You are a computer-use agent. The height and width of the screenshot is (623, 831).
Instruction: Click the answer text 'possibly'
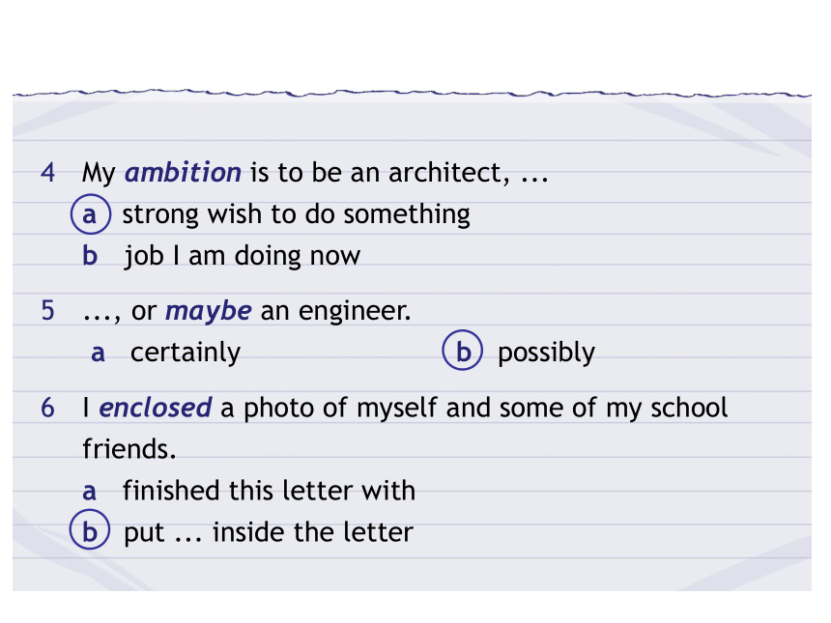point(546,353)
